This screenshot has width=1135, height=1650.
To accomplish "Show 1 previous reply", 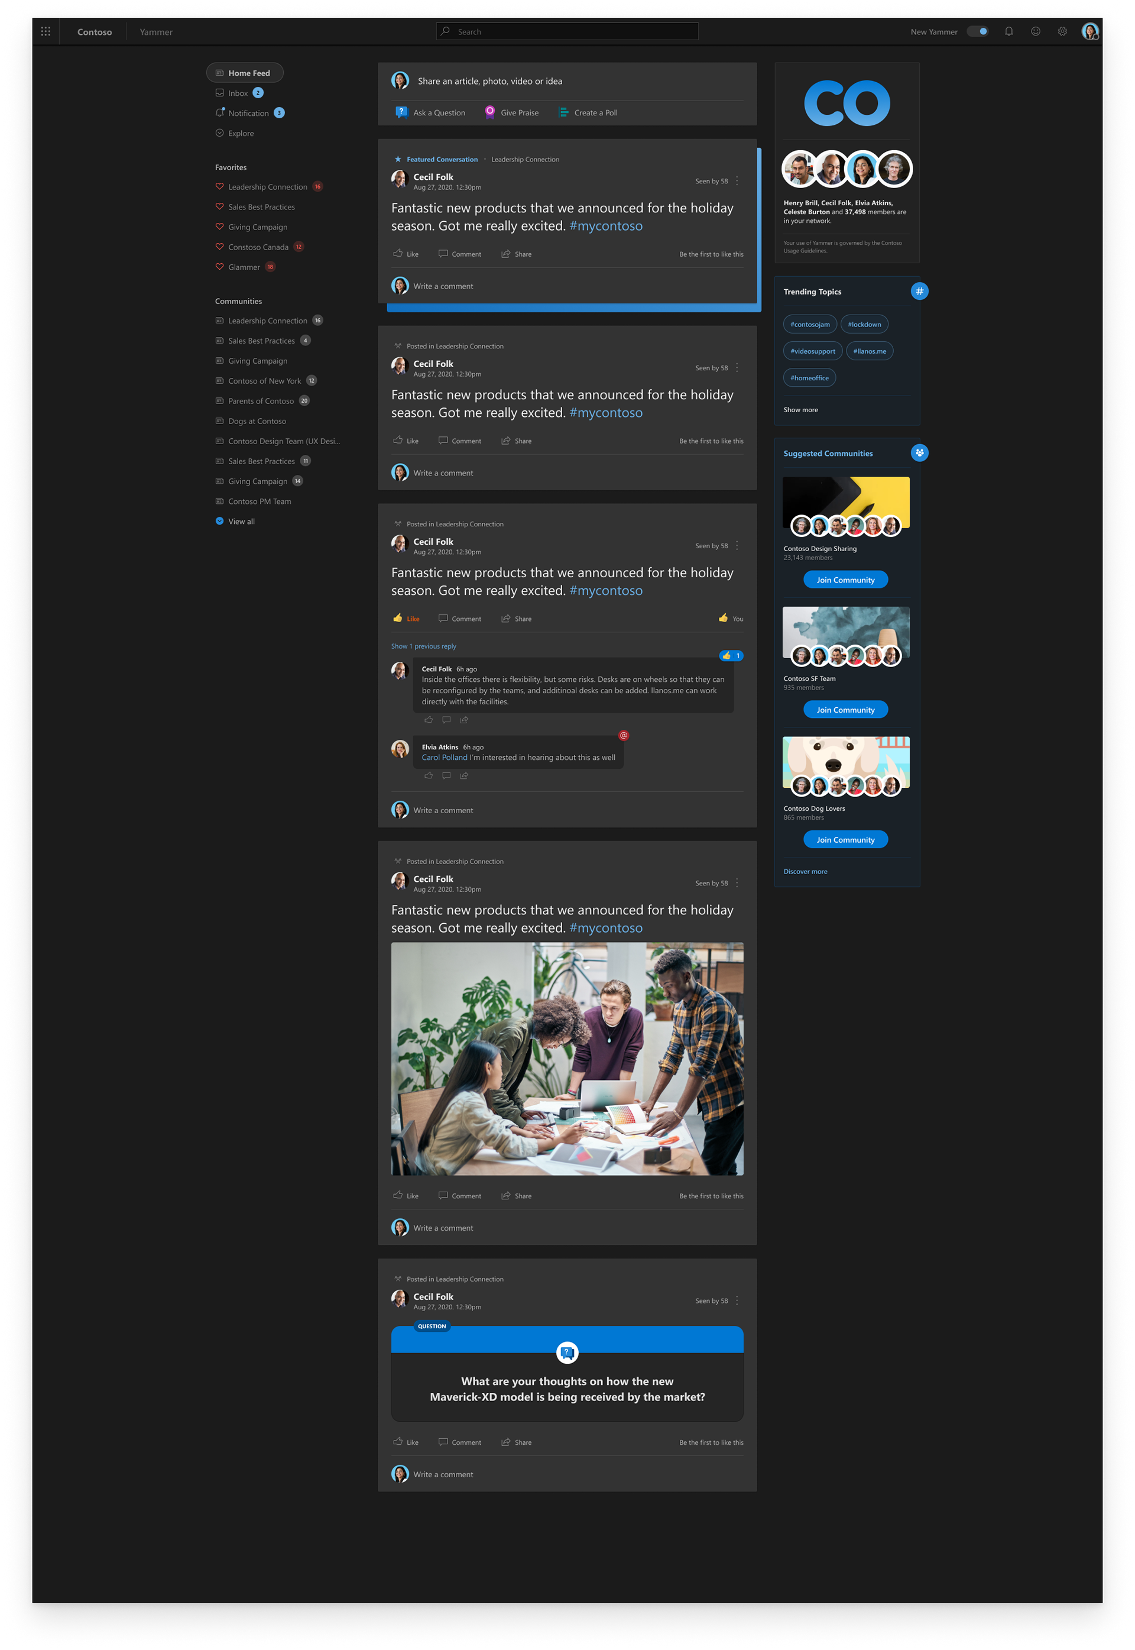I will pyautogui.click(x=424, y=646).
